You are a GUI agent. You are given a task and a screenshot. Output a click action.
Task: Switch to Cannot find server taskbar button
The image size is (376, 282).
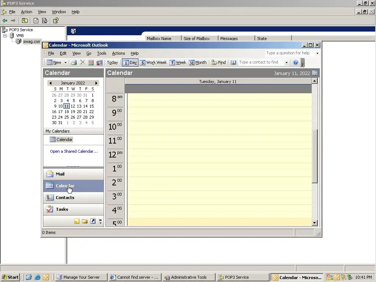click(x=134, y=277)
